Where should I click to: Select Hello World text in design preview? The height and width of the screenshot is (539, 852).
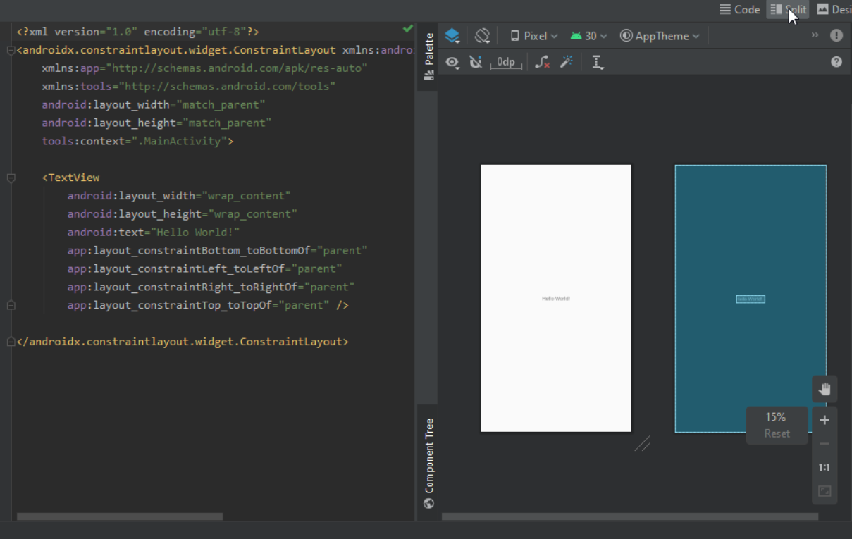(556, 299)
